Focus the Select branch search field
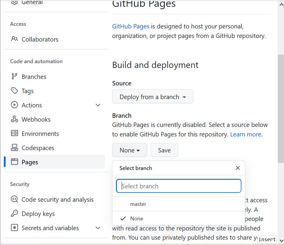This screenshot has height=245, width=284. (x=179, y=186)
